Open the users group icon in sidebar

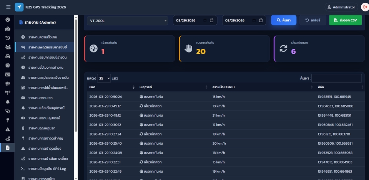point(8,47)
